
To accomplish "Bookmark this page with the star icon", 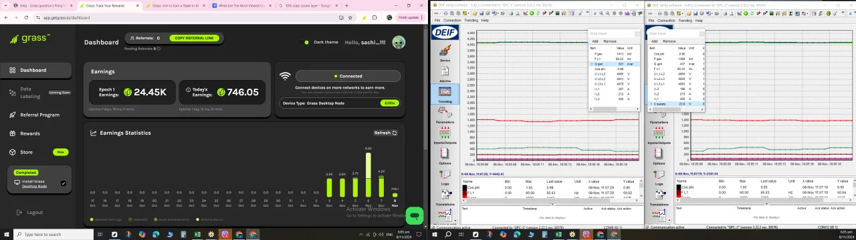I will 350,17.
